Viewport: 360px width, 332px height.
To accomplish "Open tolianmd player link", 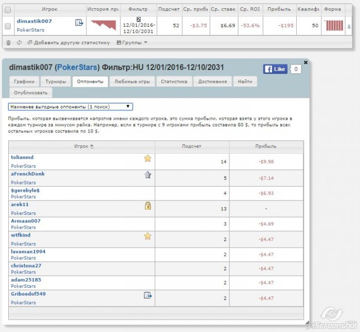I will tap(22, 157).
